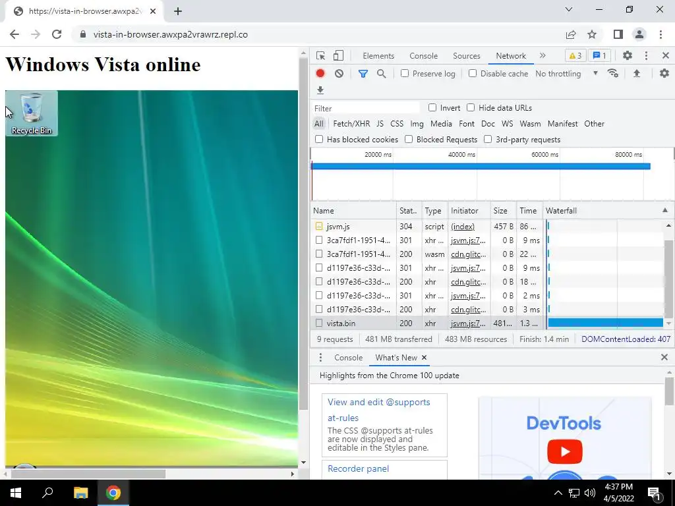Open View and edit @supports at-rules link
Image resolution: width=675 pixels, height=506 pixels.
point(379,410)
